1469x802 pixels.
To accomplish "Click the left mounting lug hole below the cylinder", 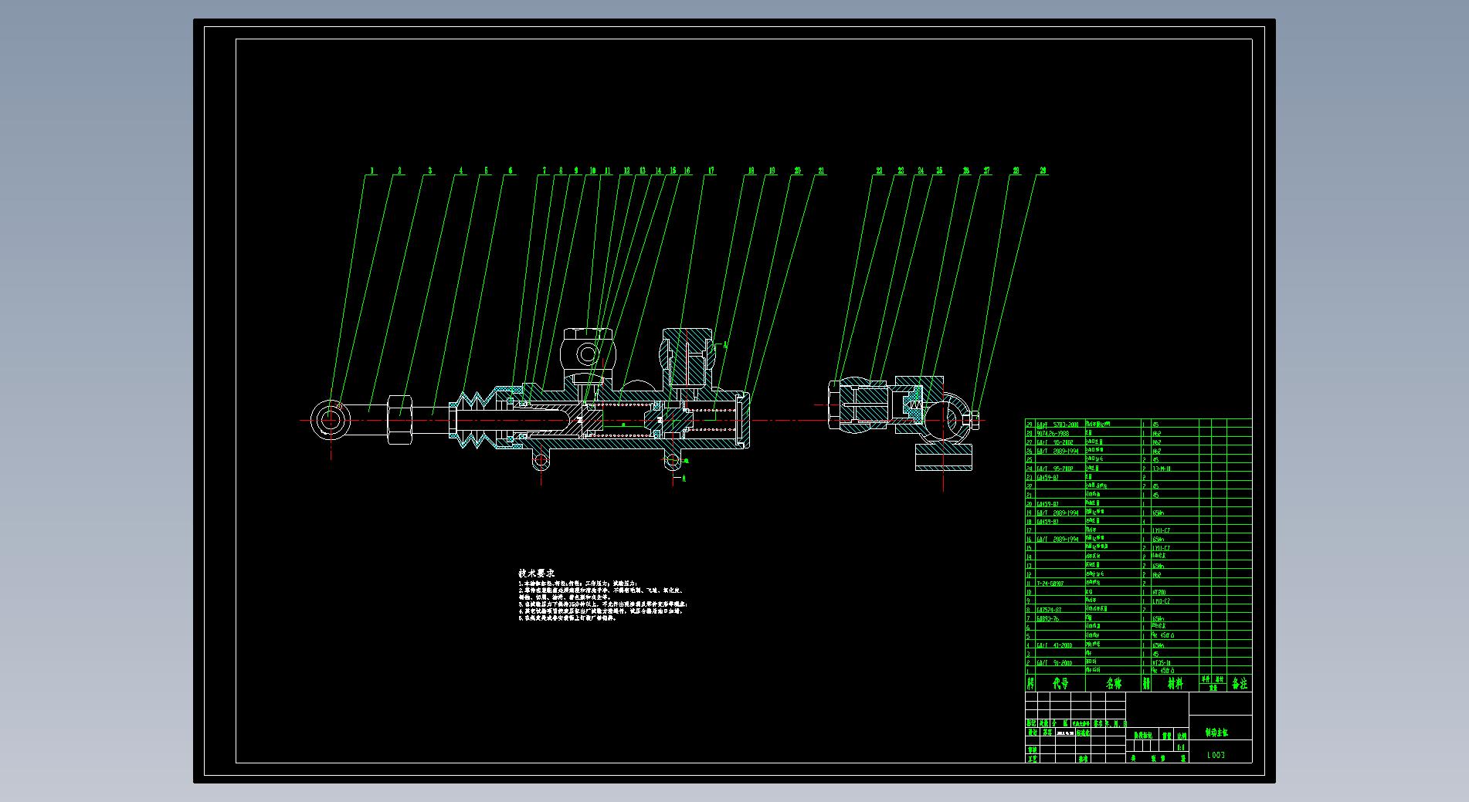I will [541, 462].
